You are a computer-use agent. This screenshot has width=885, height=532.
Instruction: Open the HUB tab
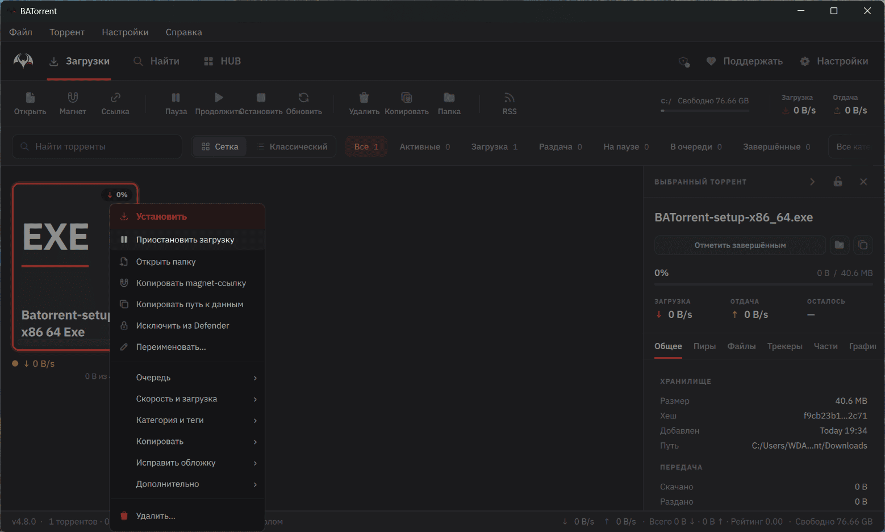tap(222, 61)
